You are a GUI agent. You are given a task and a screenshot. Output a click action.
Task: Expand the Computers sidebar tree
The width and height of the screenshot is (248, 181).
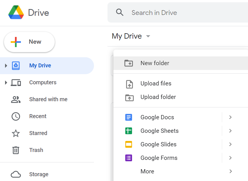pos(6,82)
